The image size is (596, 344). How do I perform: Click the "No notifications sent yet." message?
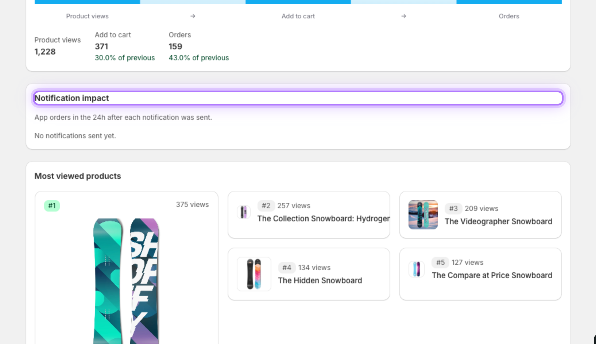click(75, 136)
